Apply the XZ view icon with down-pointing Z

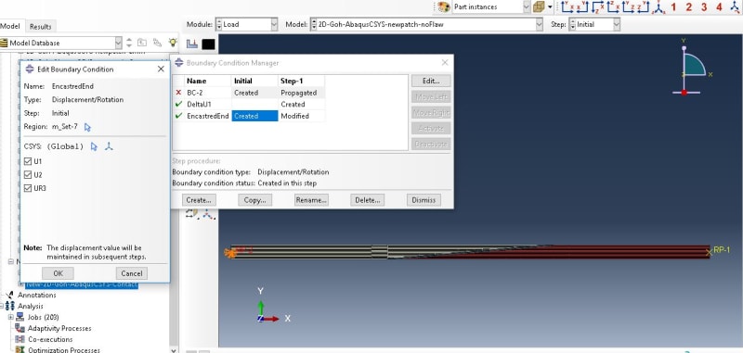click(598, 6)
